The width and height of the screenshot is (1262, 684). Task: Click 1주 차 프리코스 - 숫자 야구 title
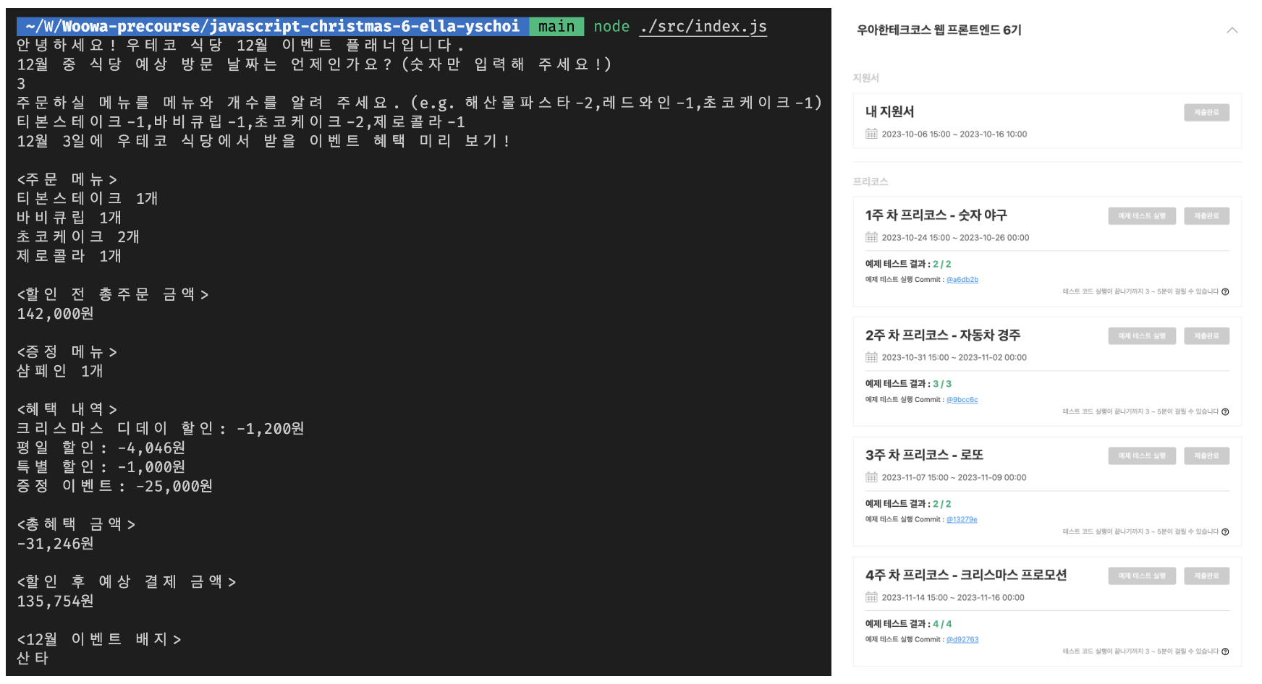tap(936, 215)
